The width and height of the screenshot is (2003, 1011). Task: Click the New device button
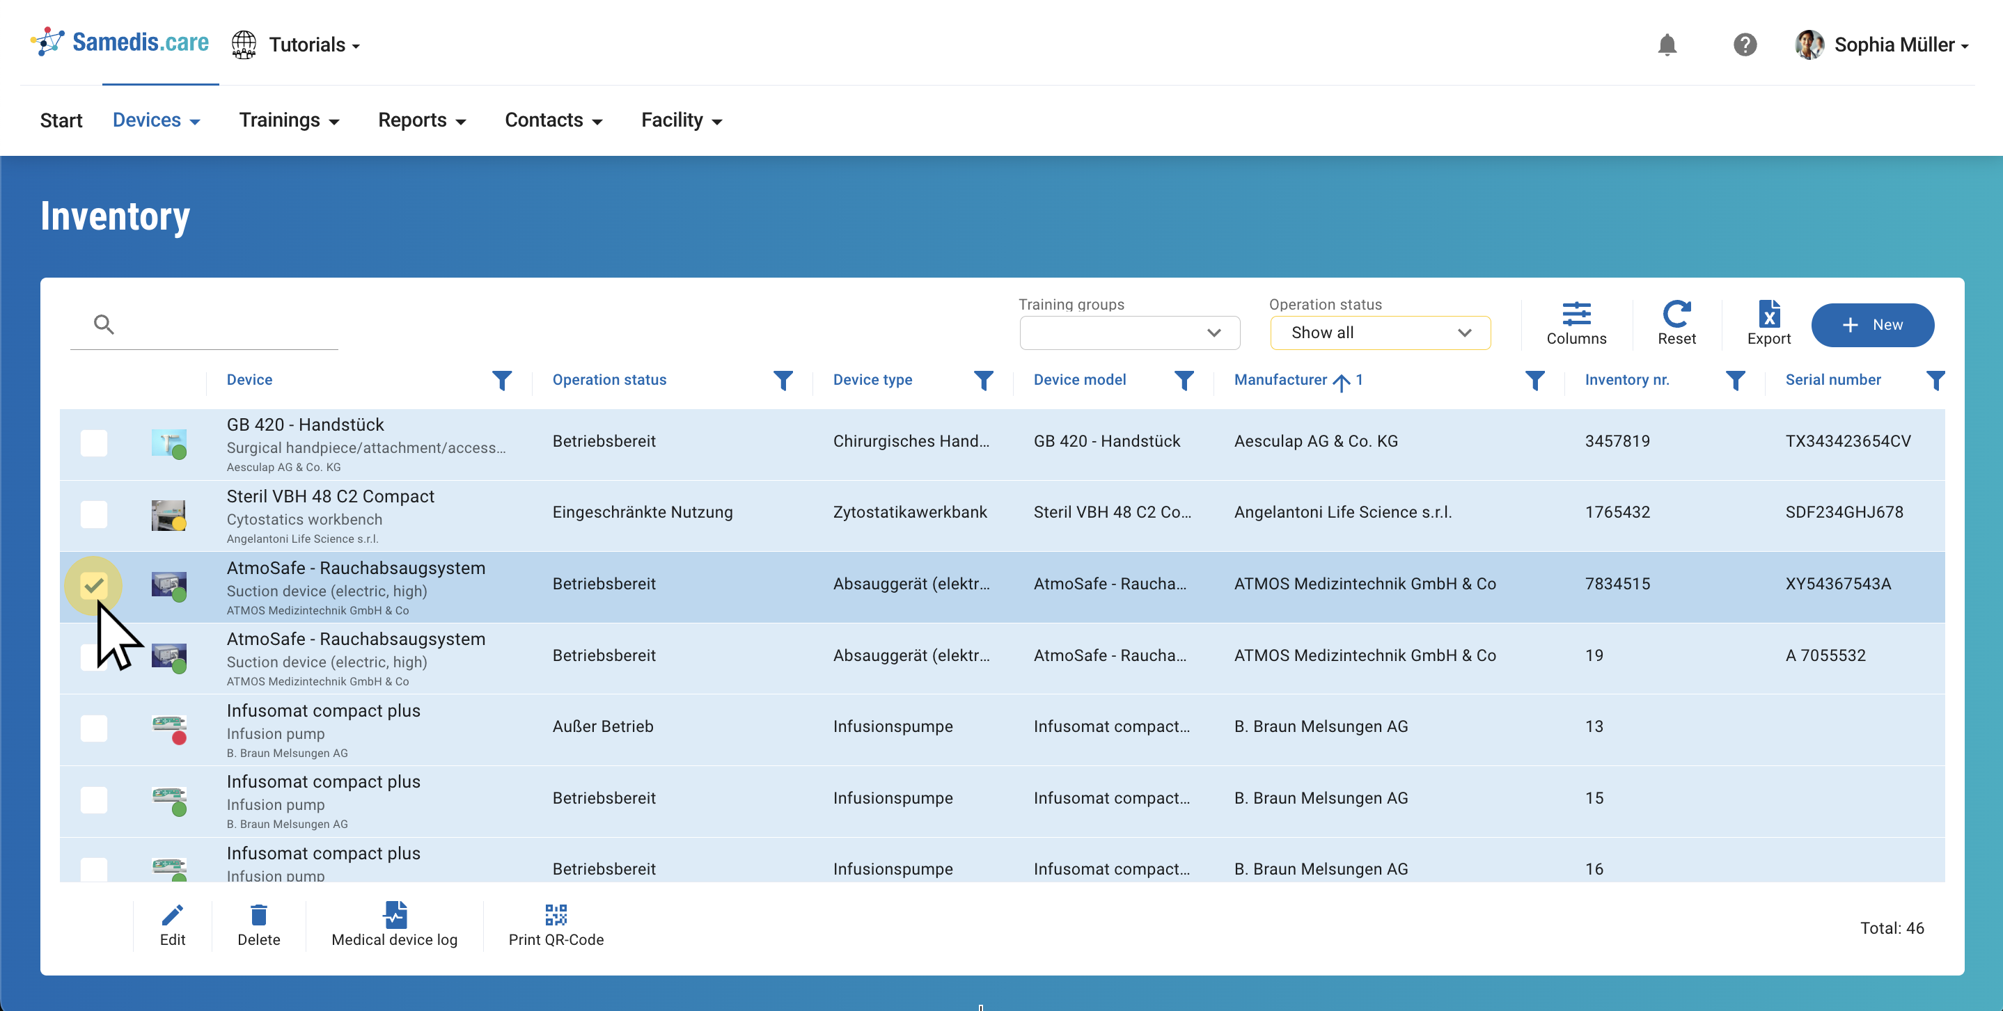[x=1871, y=325]
